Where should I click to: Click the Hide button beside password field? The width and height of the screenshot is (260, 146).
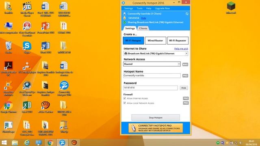[184, 88]
